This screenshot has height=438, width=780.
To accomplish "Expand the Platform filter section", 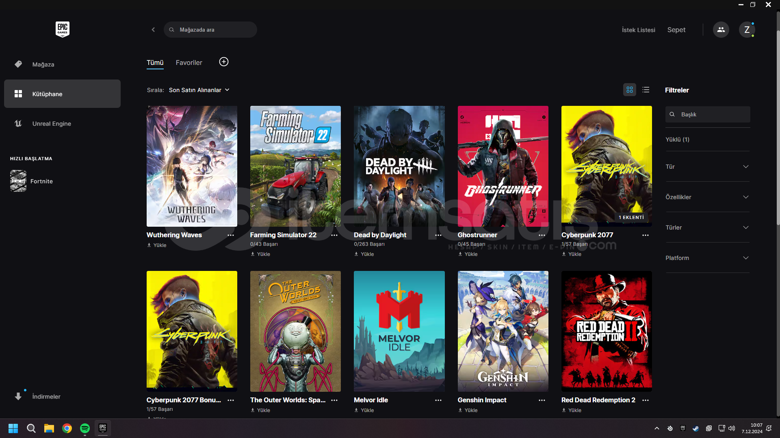I will 707,258.
